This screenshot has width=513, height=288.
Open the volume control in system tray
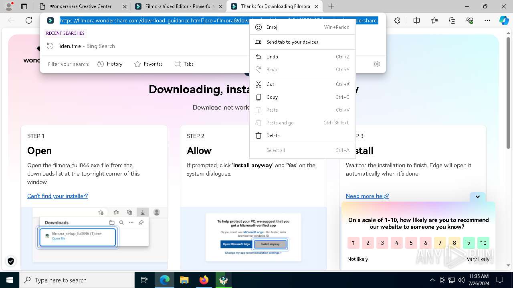click(x=461, y=280)
